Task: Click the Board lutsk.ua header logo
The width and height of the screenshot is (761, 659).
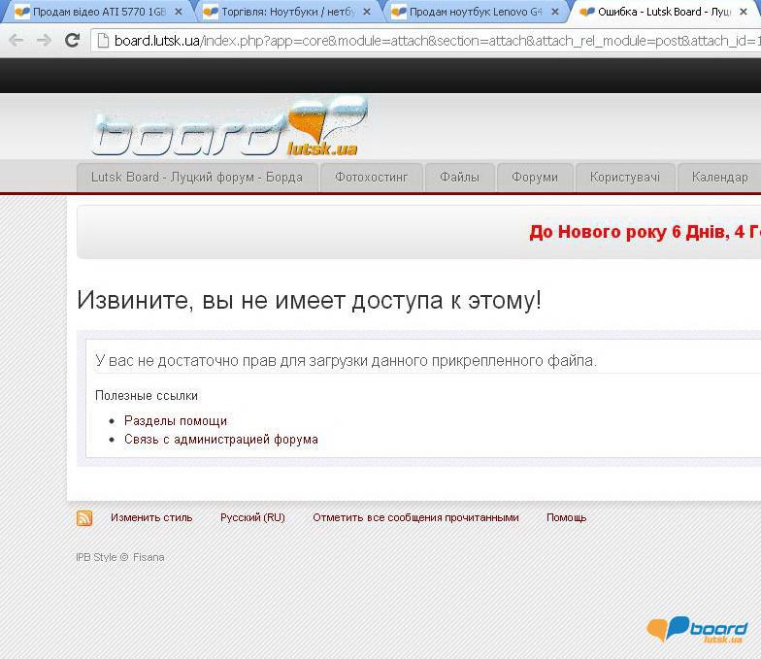Action: 229,127
